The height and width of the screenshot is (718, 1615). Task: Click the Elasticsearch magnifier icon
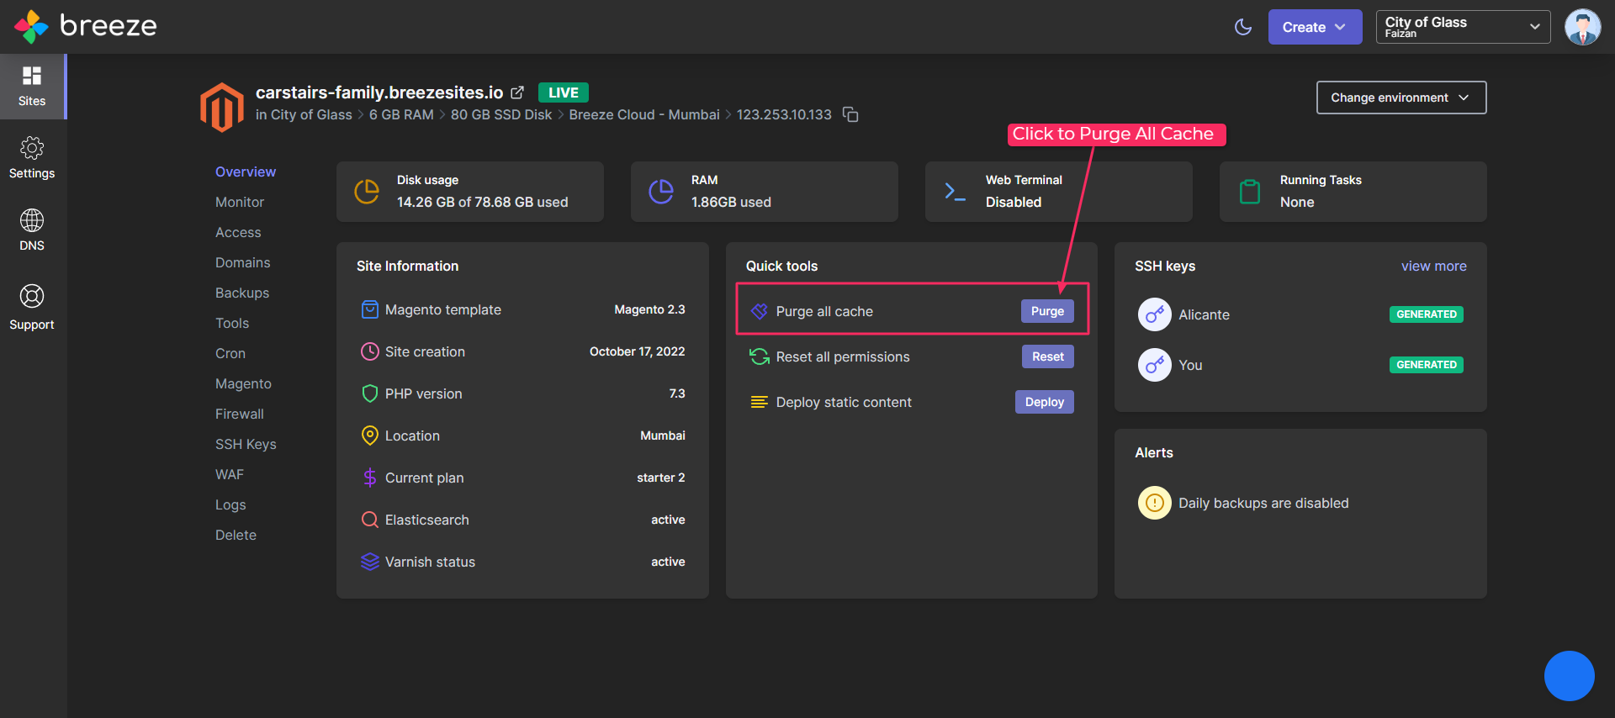click(369, 520)
